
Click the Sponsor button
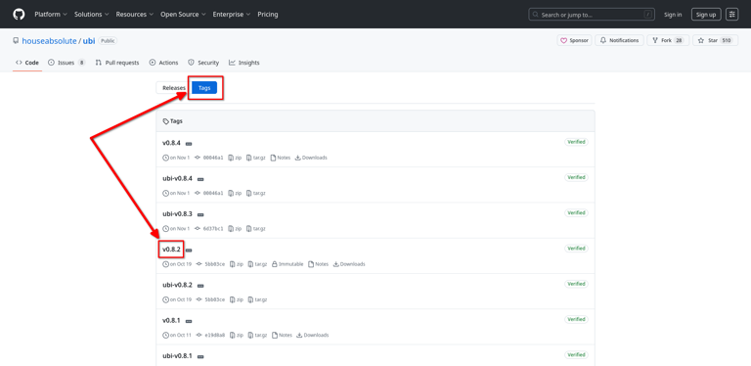click(574, 41)
